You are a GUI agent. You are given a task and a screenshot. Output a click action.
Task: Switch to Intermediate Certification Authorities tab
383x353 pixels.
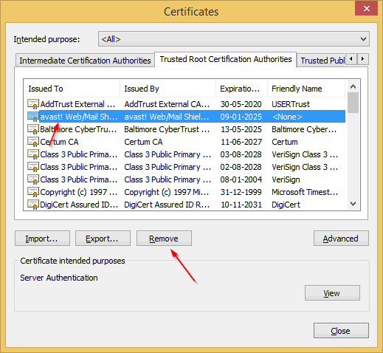85,61
